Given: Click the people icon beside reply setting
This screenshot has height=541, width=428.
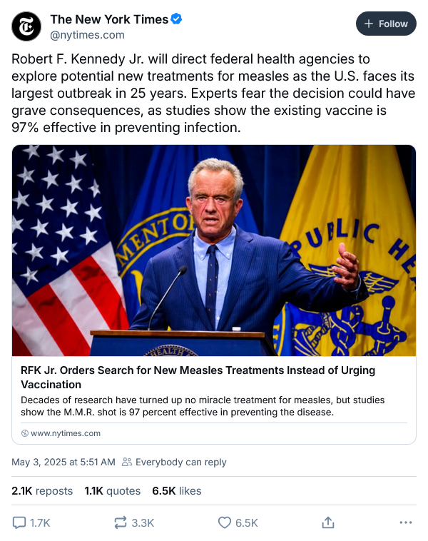Looking at the screenshot, I should tap(127, 462).
